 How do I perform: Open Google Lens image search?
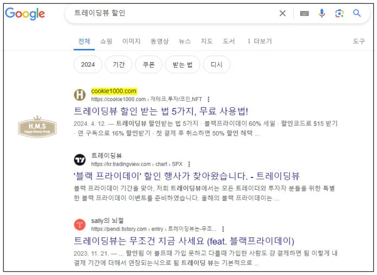point(339,14)
